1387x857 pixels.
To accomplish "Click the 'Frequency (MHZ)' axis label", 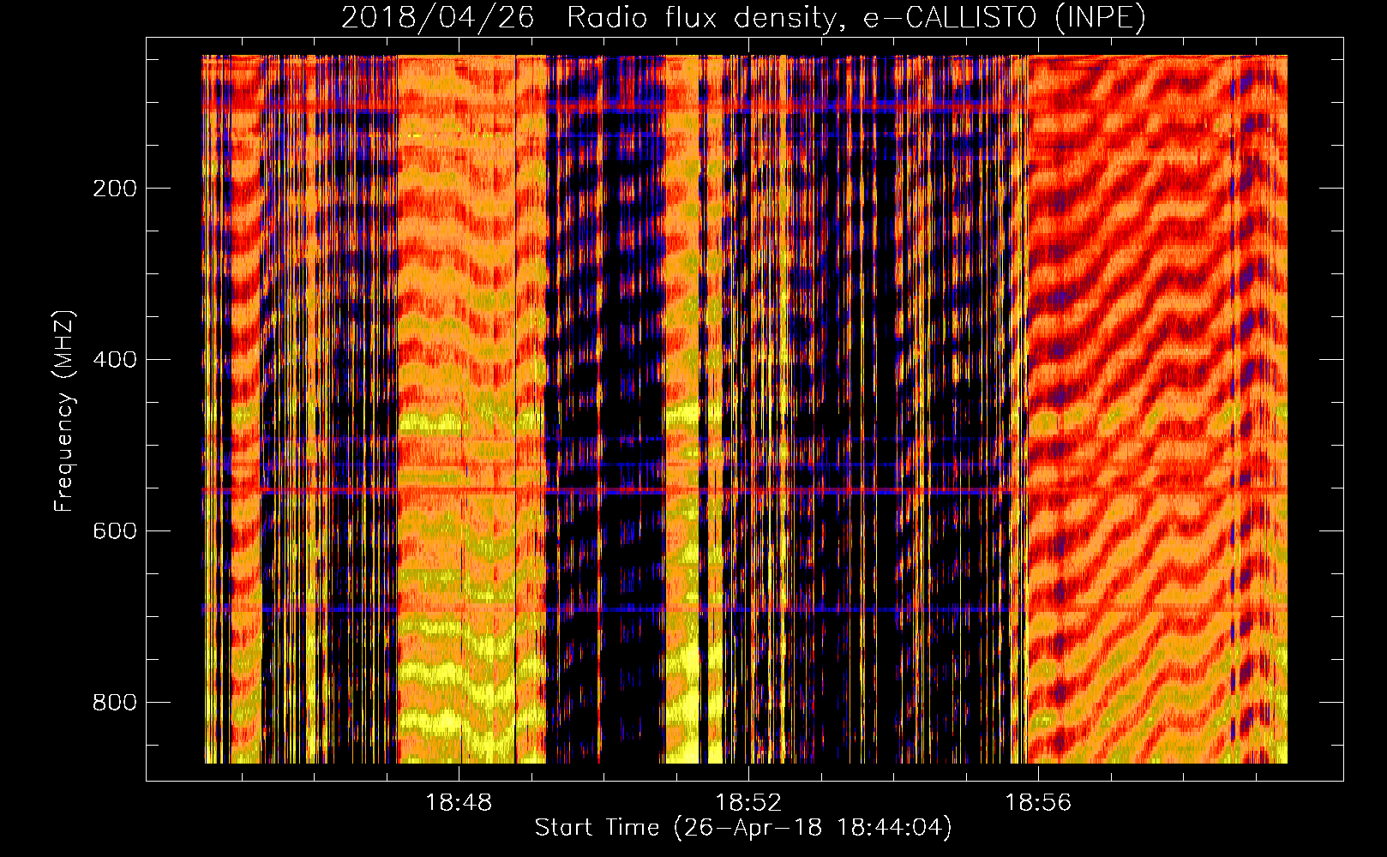I will [x=64, y=411].
